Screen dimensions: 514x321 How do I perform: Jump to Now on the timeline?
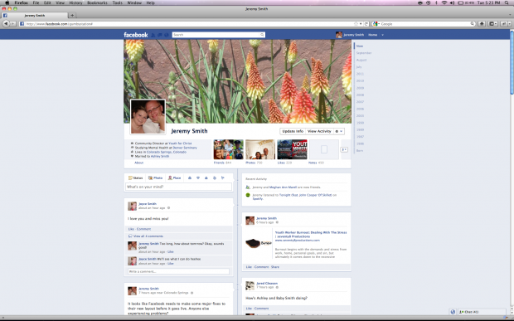pyautogui.click(x=360, y=46)
